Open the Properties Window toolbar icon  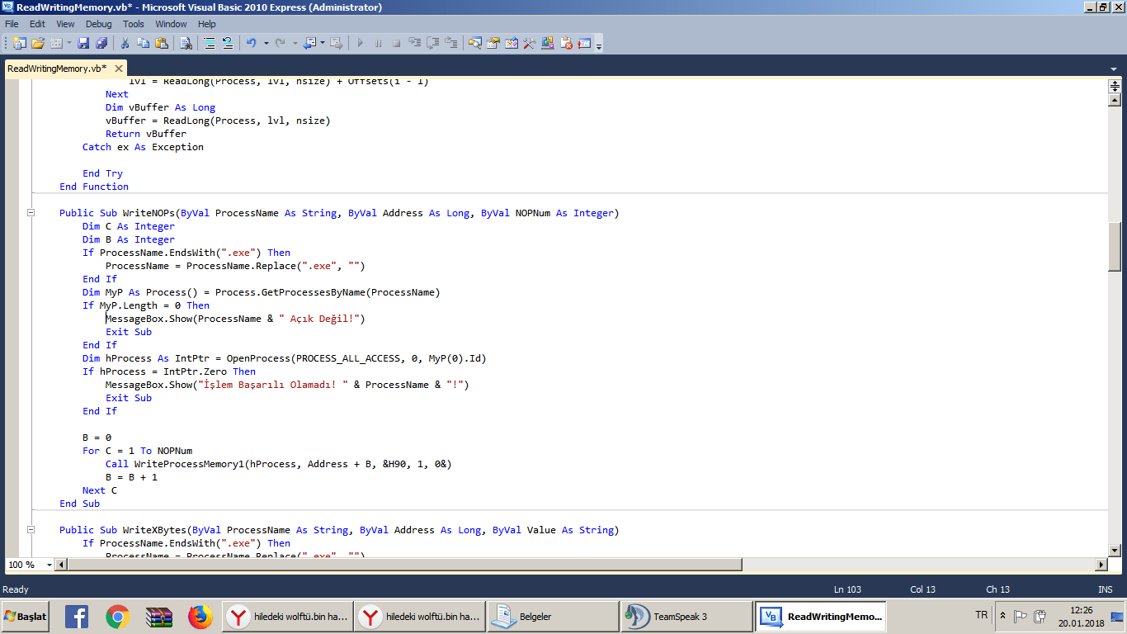[x=493, y=43]
